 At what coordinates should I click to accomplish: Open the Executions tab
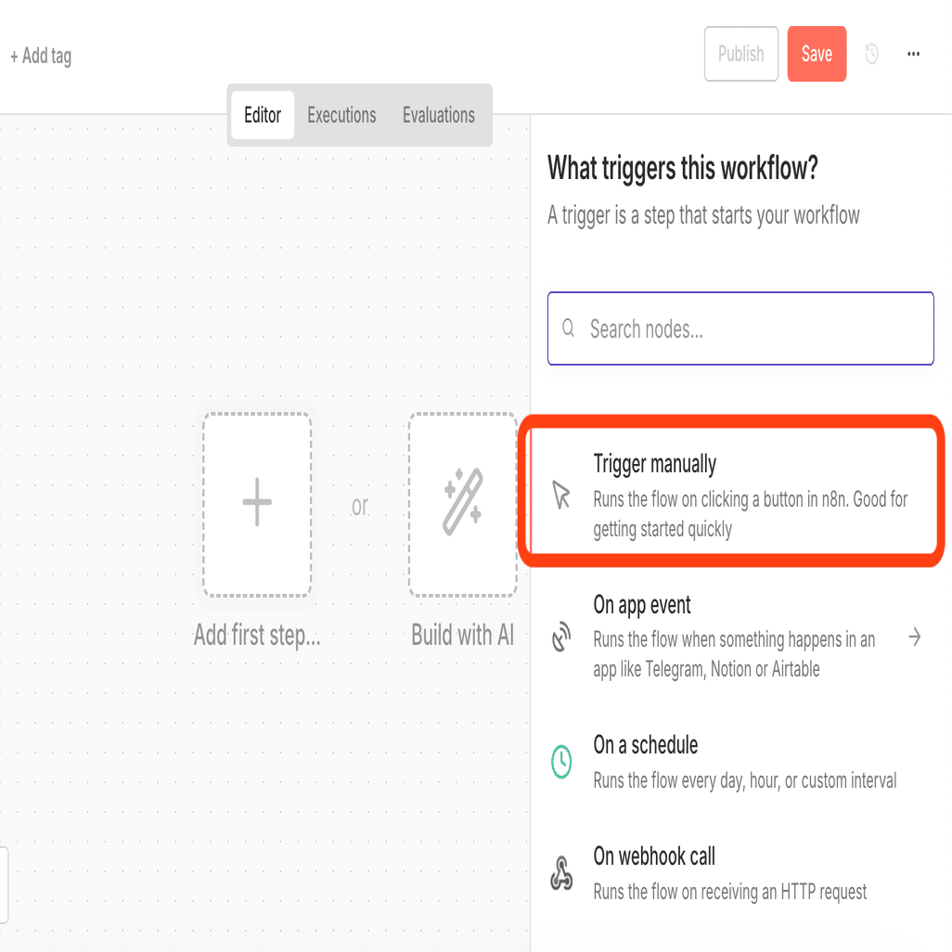[x=341, y=115]
